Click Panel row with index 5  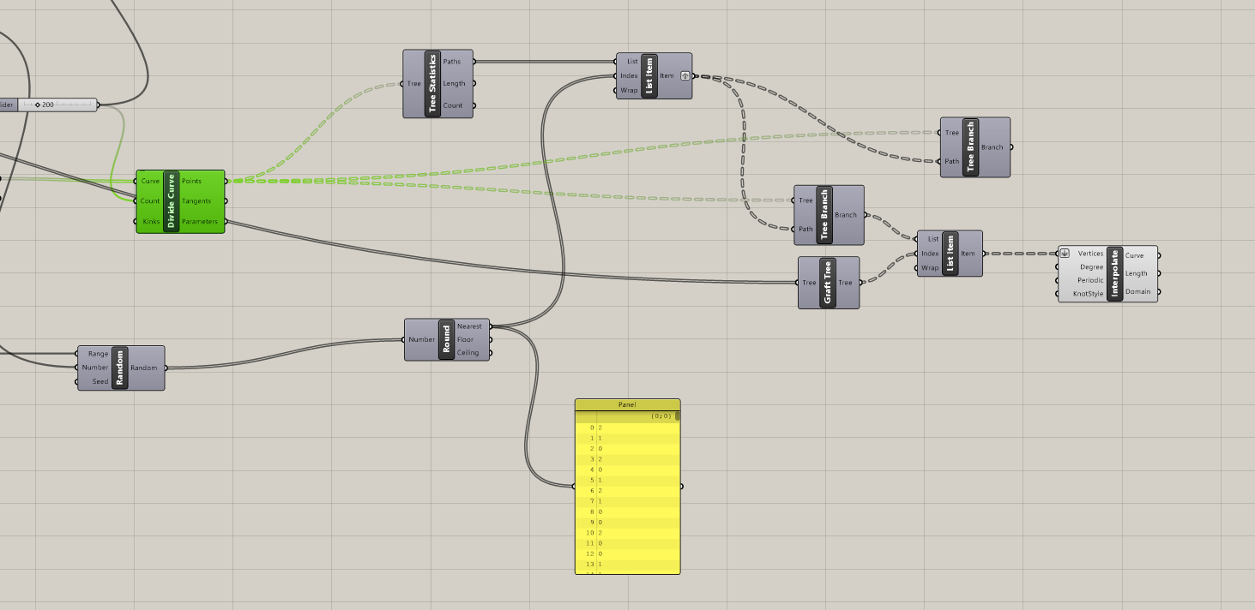click(x=627, y=480)
